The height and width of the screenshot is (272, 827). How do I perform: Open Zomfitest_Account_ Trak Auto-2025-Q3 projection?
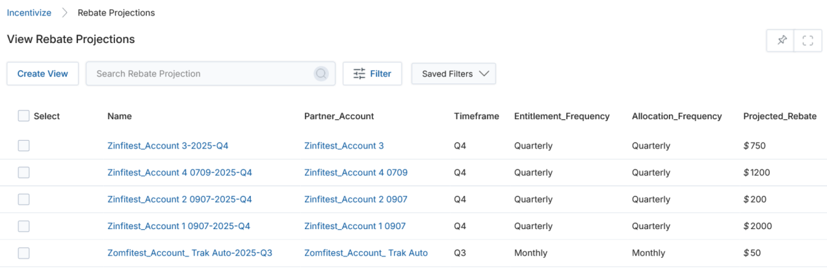click(x=190, y=252)
